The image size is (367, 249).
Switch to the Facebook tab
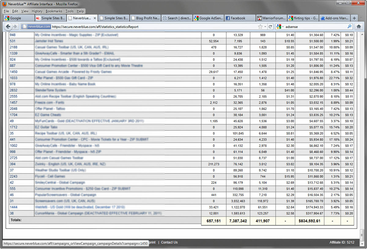pyautogui.click(x=240, y=18)
